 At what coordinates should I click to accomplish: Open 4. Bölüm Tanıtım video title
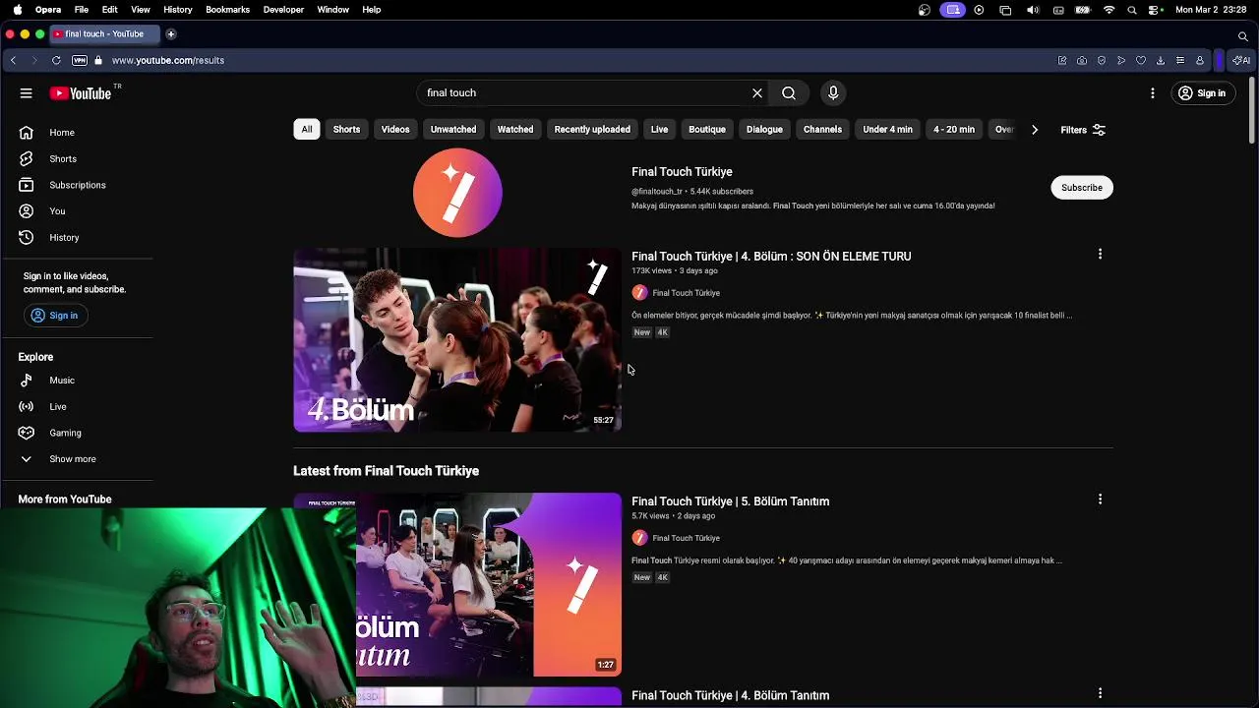731,695
